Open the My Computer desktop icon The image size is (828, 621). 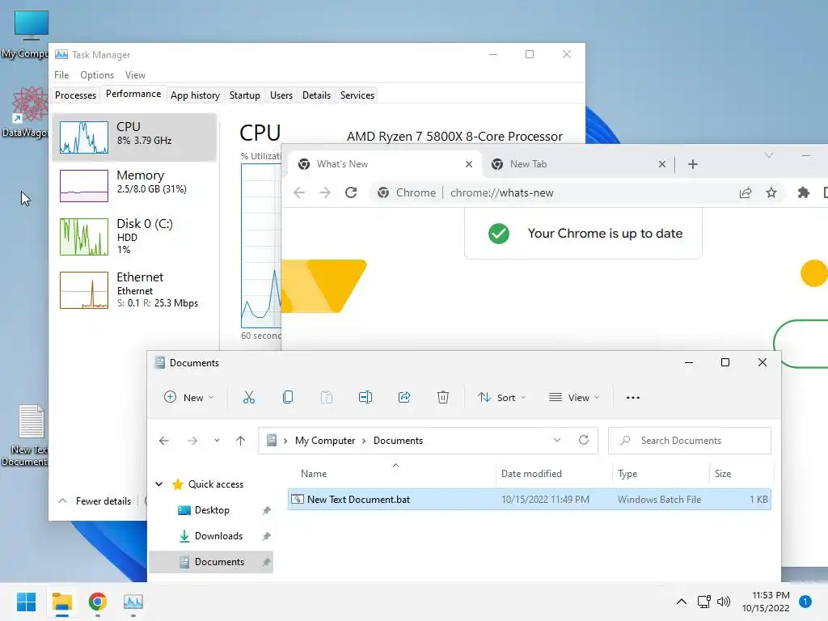[x=30, y=34]
